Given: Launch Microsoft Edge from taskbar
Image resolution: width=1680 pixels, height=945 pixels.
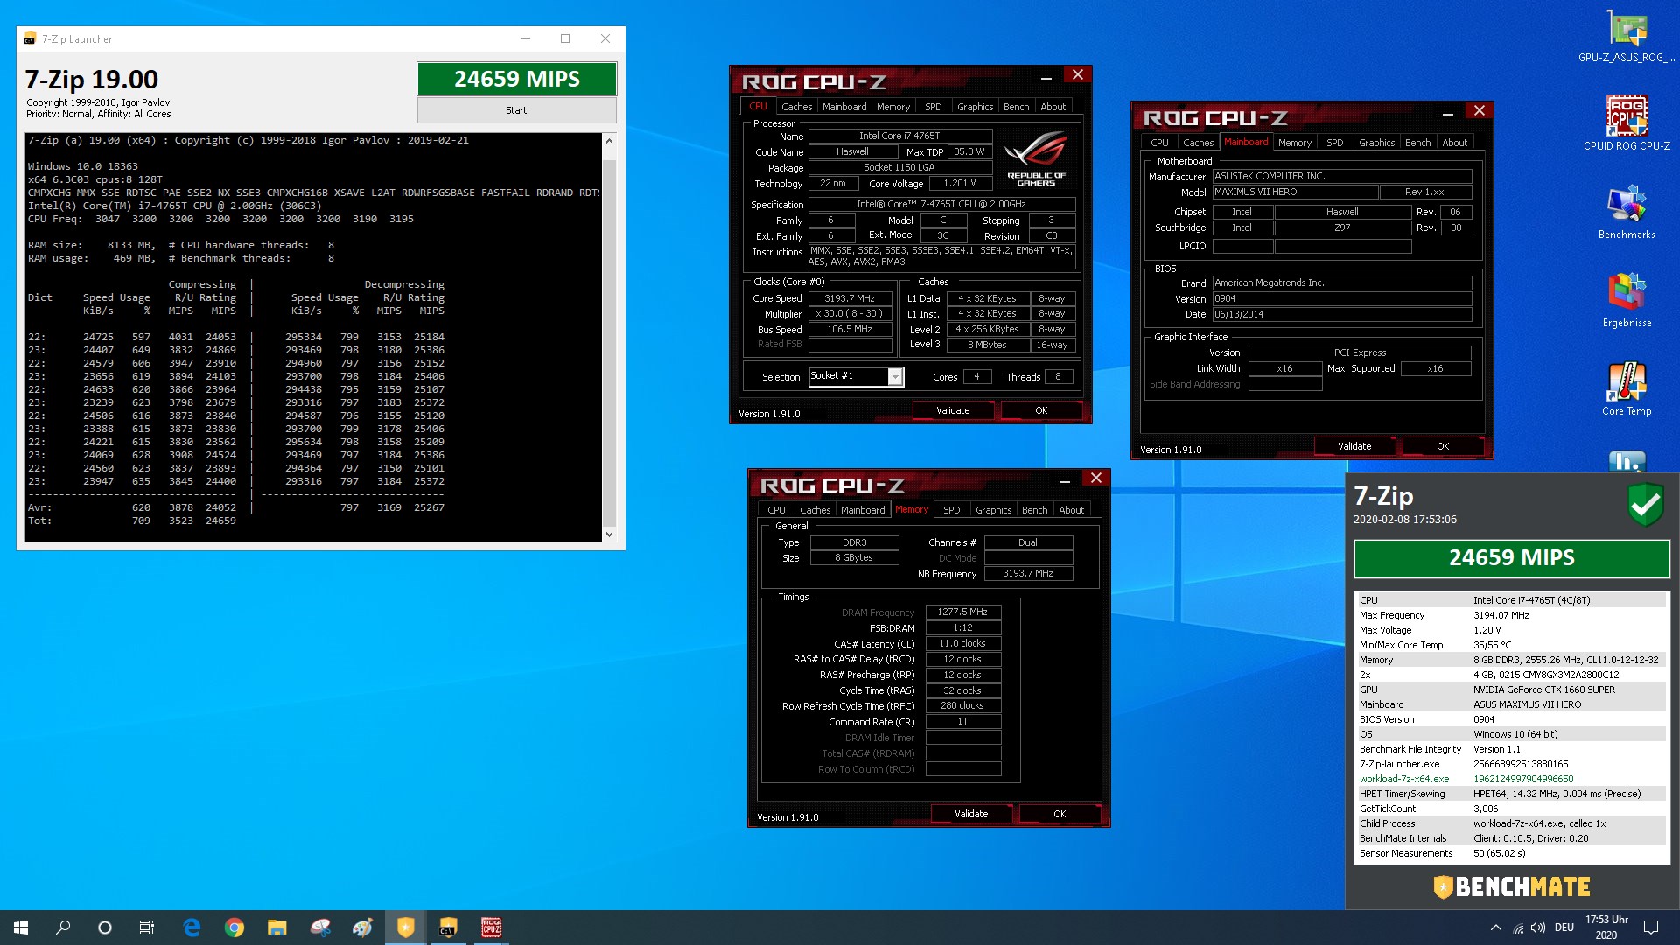Looking at the screenshot, I should click(192, 927).
